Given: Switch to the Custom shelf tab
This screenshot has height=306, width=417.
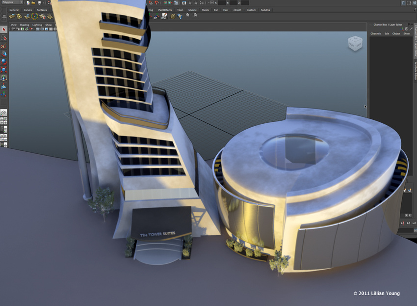Looking at the screenshot, I should (251, 10).
